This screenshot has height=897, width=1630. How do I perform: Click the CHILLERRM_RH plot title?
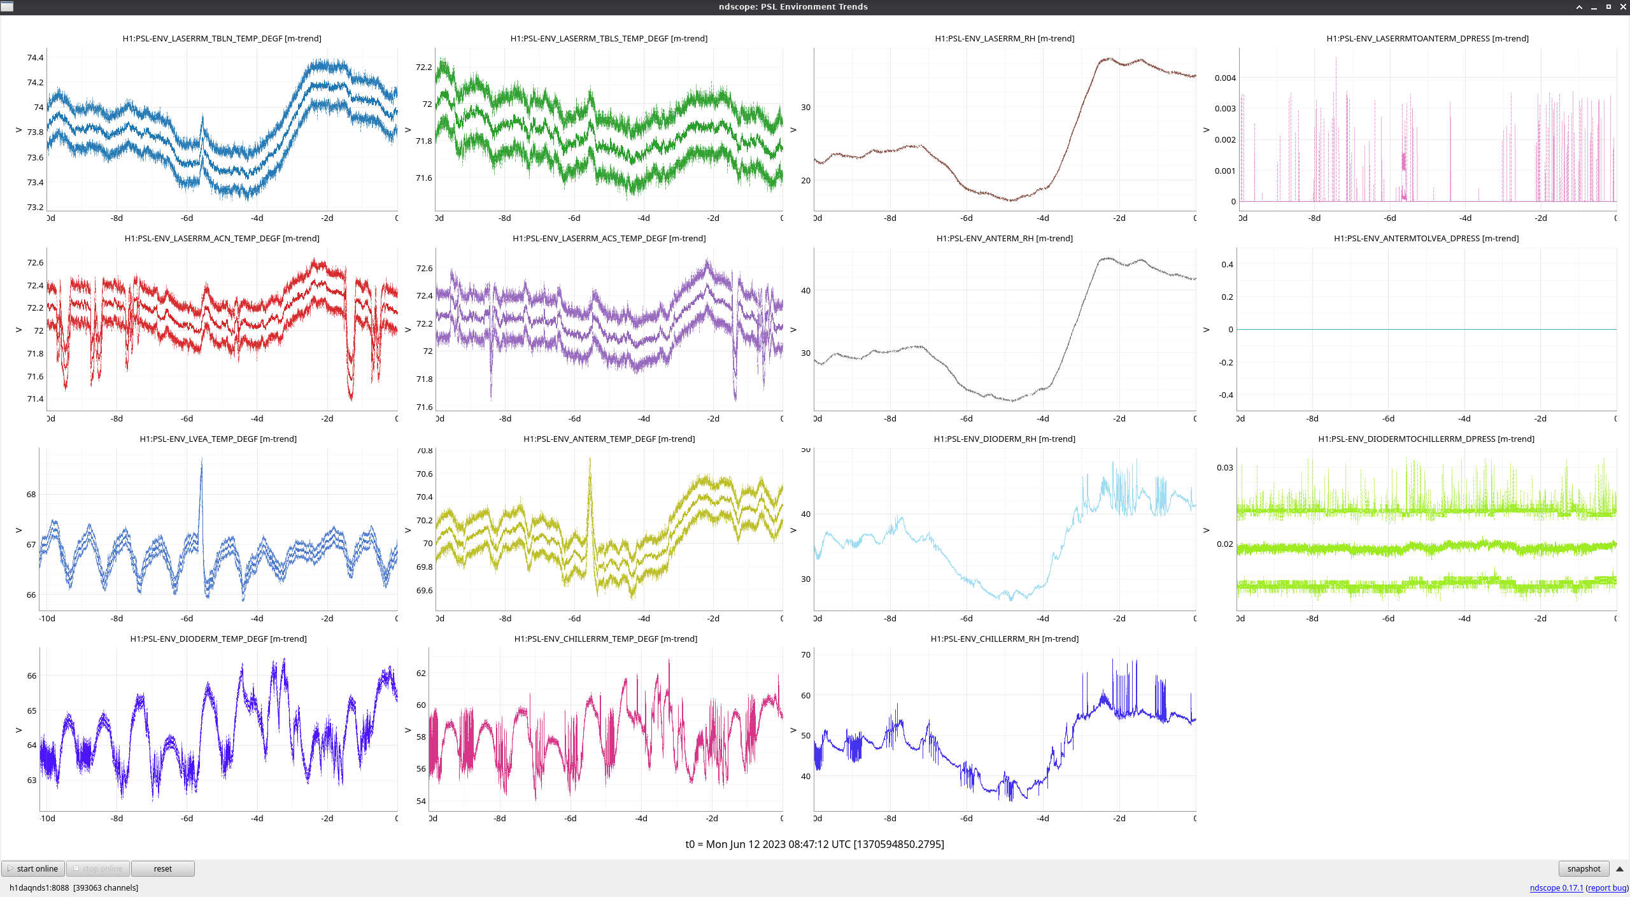1004,639
